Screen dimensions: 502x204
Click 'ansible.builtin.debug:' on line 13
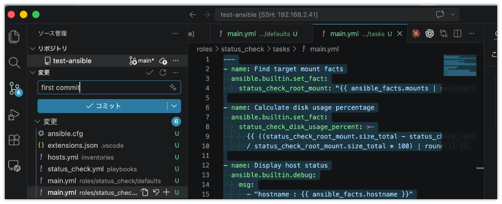coord(274,175)
